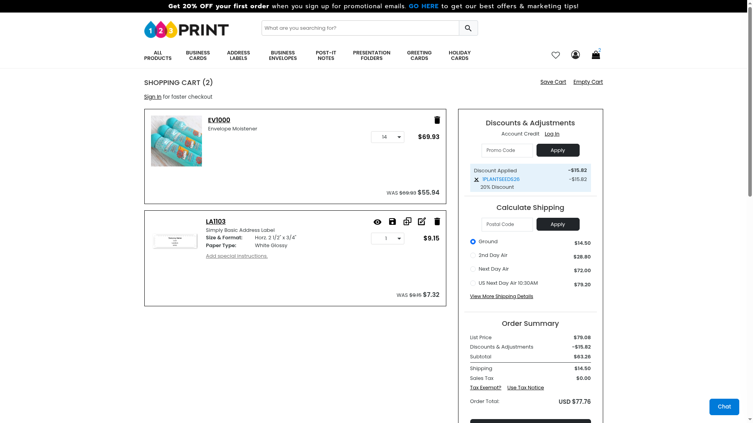
Task: Go to Business Cards menu
Action: (x=198, y=56)
